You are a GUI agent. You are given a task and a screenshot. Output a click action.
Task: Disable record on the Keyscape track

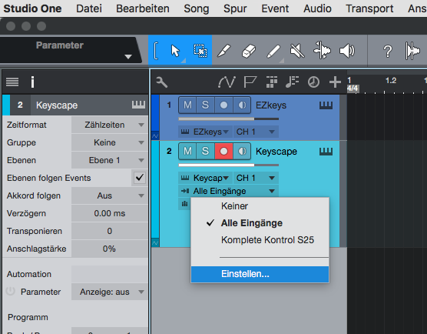pyautogui.click(x=223, y=151)
